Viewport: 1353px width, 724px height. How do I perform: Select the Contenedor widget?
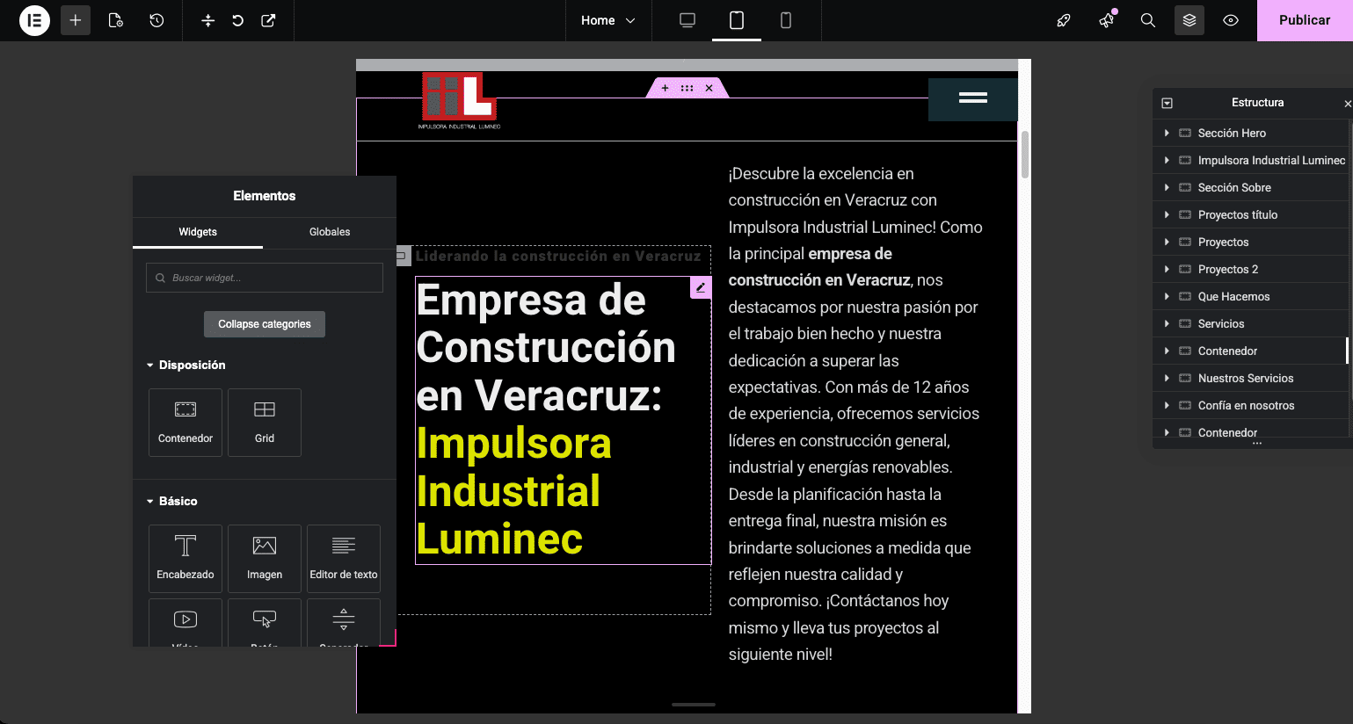185,423
